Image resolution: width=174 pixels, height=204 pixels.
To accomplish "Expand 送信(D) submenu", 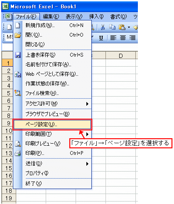I will [x=87, y=164].
